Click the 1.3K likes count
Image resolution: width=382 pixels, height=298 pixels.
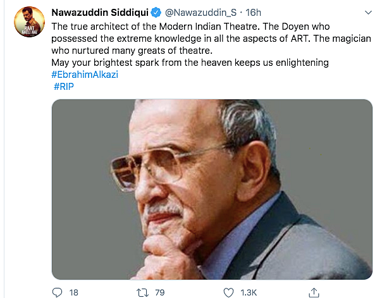(x=249, y=292)
